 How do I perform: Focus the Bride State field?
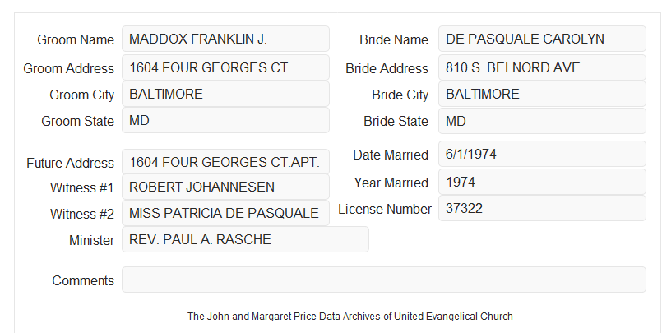[542, 121]
